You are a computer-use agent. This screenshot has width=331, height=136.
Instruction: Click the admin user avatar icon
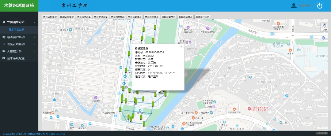pos(294,6)
